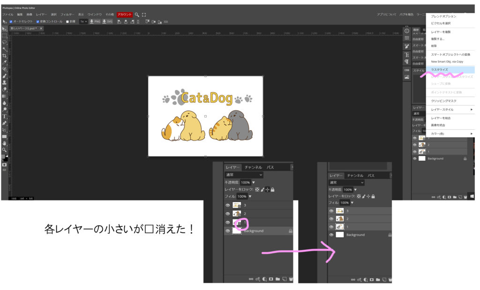This screenshot has width=480, height=290.
Task: Click the search magnifier icon in menu bar
Action: [137, 15]
